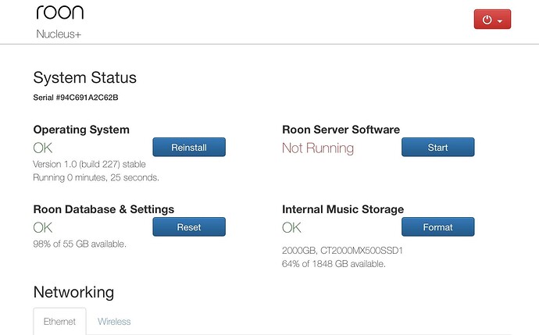Click the Reinstall operating system button

[x=189, y=147]
